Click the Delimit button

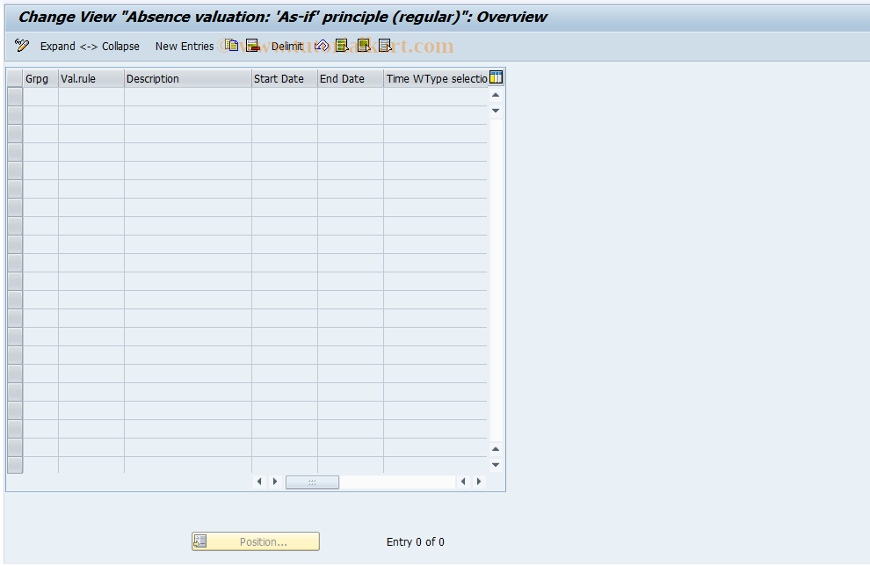[x=286, y=46]
